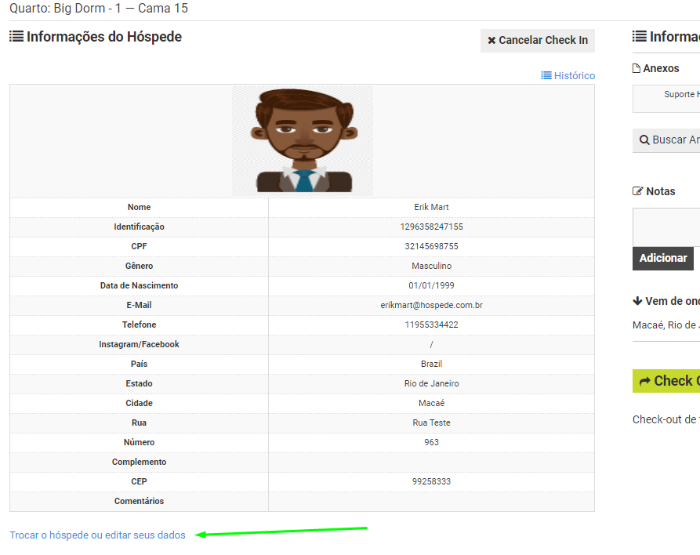Click the magnifier icon in Buscar button
Viewport: 700px width, 555px height.
(x=644, y=140)
